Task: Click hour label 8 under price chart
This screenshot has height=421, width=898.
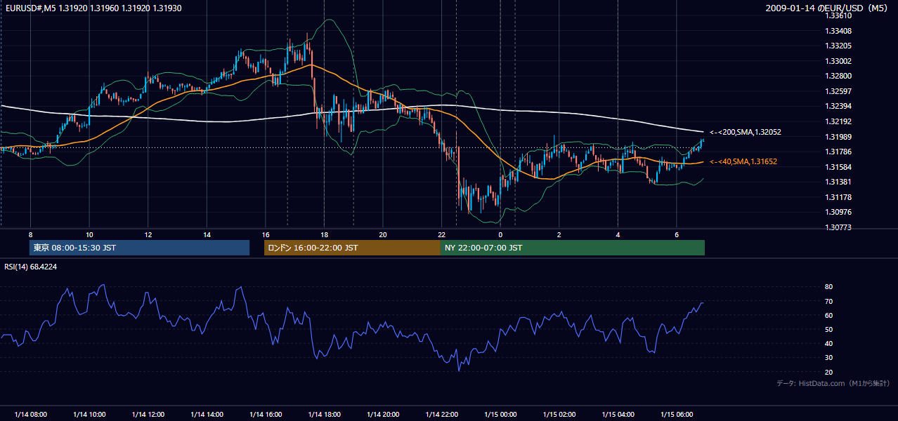Action: (30, 234)
